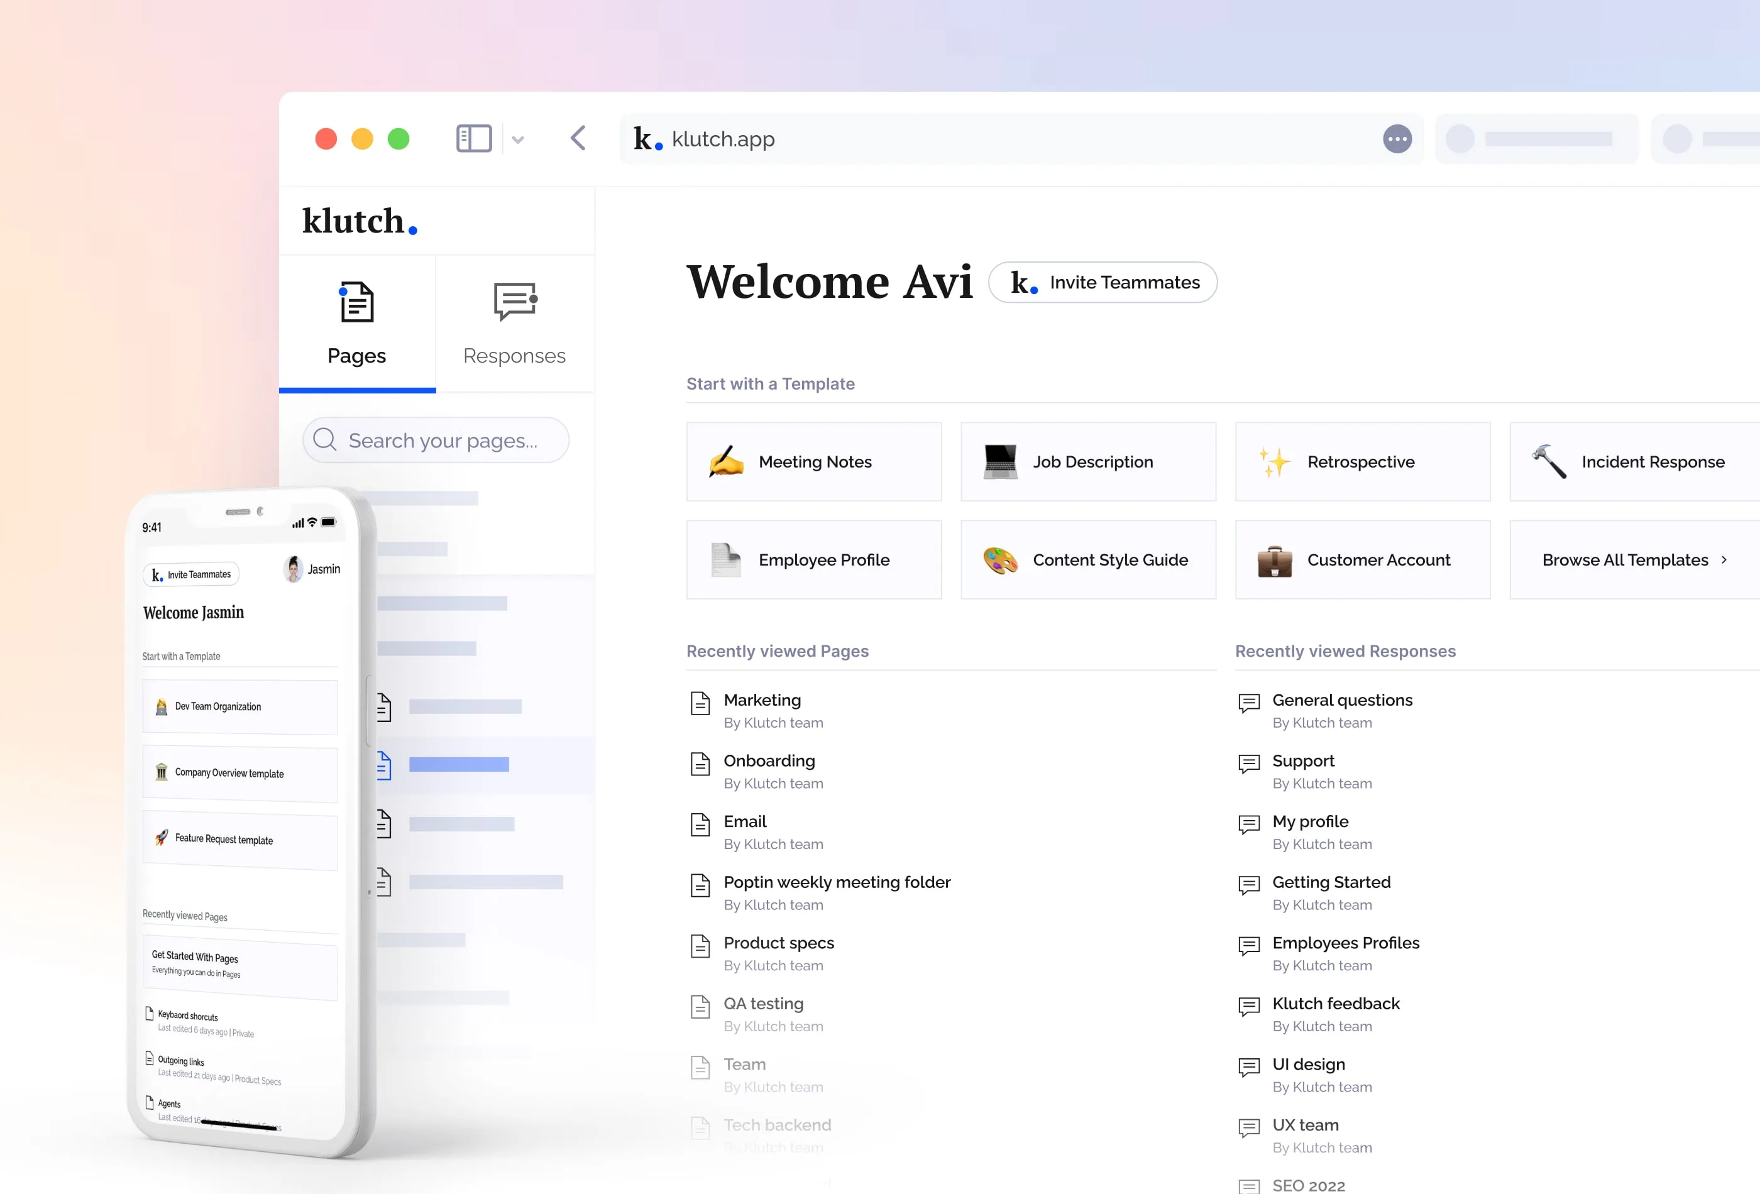
Task: Open the QA testing page
Action: tap(763, 1003)
